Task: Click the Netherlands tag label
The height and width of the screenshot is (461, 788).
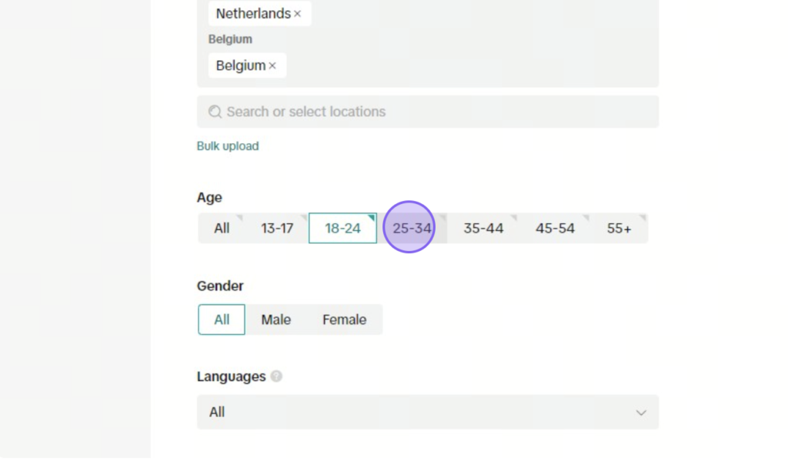Action: point(253,14)
